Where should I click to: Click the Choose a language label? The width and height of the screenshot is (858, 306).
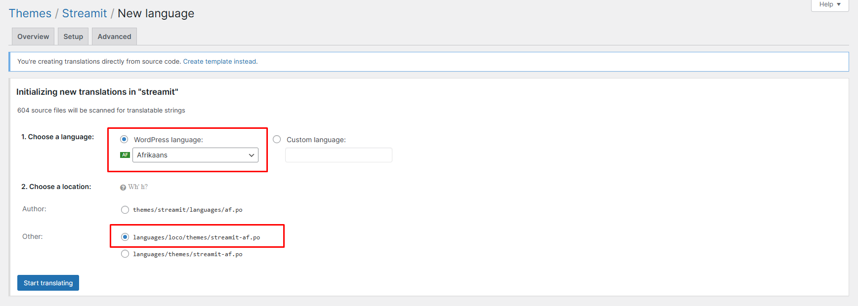(57, 137)
